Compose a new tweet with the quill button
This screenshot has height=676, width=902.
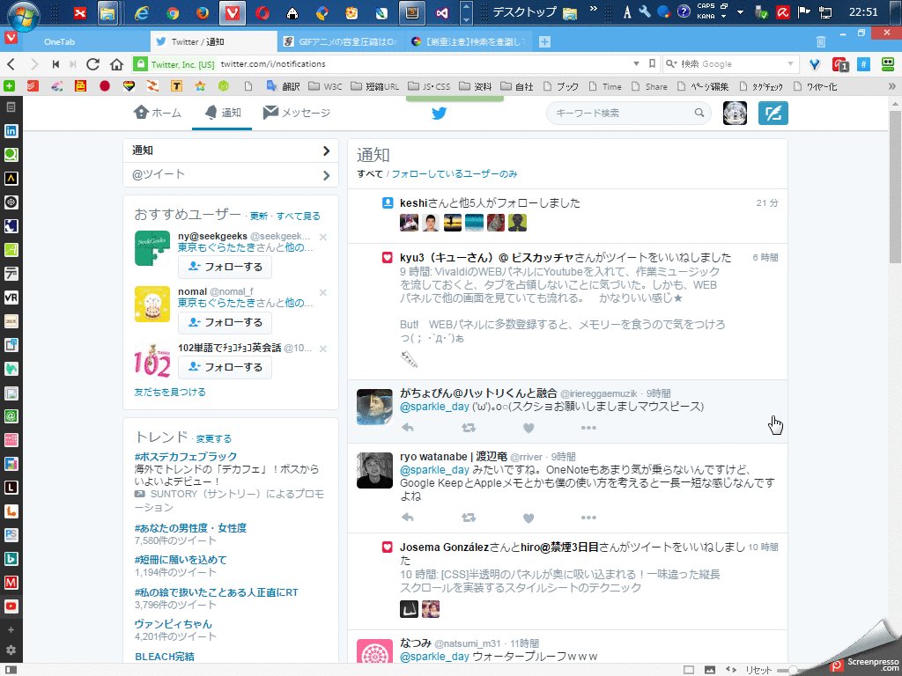click(x=773, y=114)
